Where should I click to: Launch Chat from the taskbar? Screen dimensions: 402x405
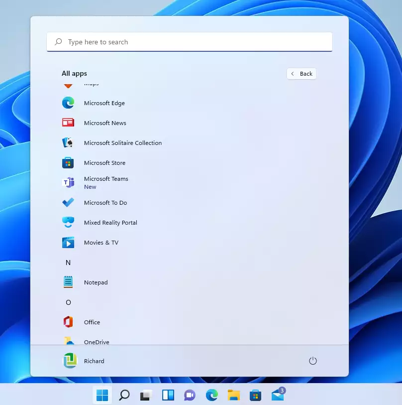coord(190,395)
